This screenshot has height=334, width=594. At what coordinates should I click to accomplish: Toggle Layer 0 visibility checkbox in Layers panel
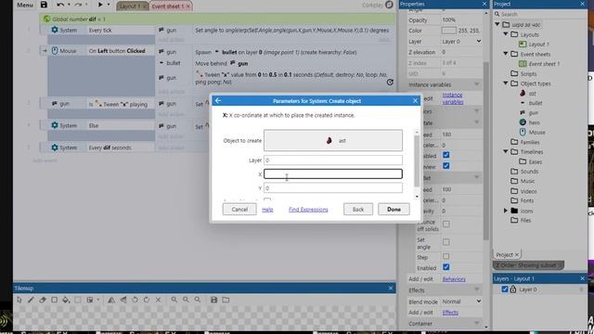[x=505, y=289]
